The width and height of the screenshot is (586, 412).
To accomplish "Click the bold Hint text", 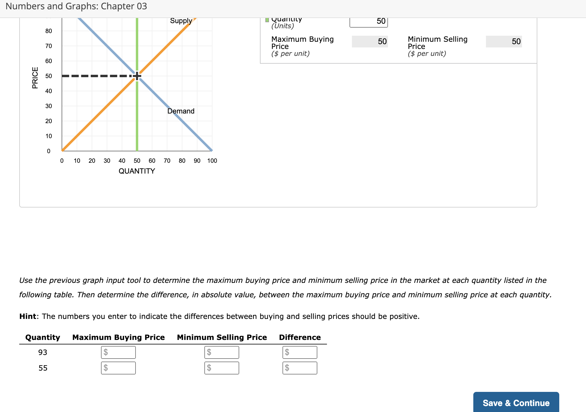I will (28, 316).
